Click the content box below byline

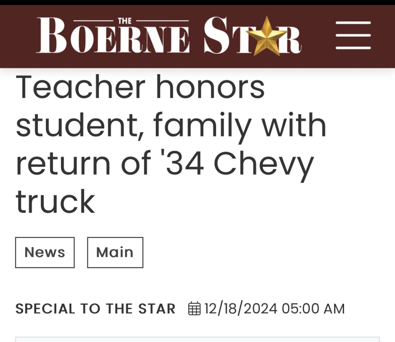click(197, 339)
